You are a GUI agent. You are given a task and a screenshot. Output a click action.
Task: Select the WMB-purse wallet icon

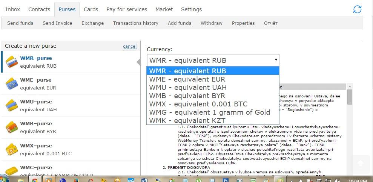point(12,127)
